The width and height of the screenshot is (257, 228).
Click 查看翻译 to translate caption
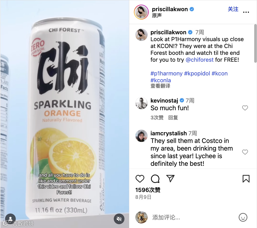click(x=160, y=86)
